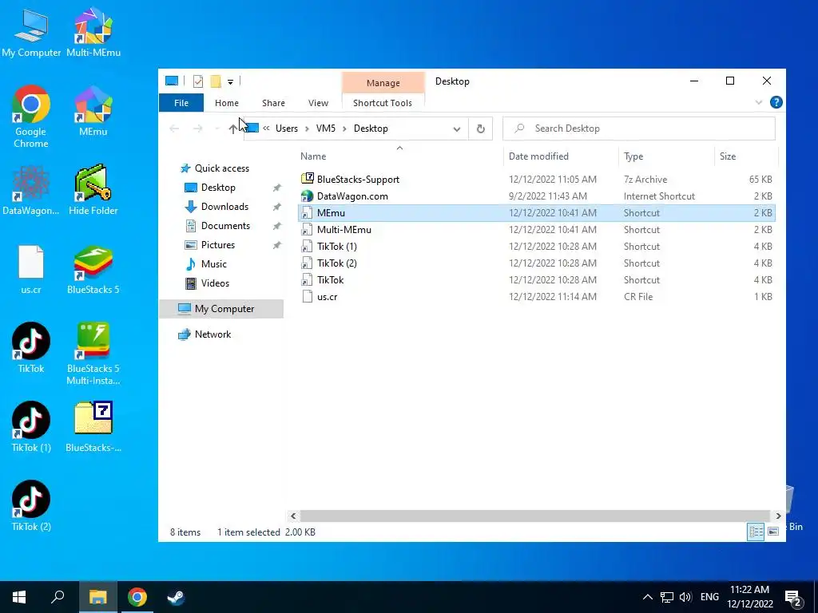Sort by Name column header

[x=399, y=156]
